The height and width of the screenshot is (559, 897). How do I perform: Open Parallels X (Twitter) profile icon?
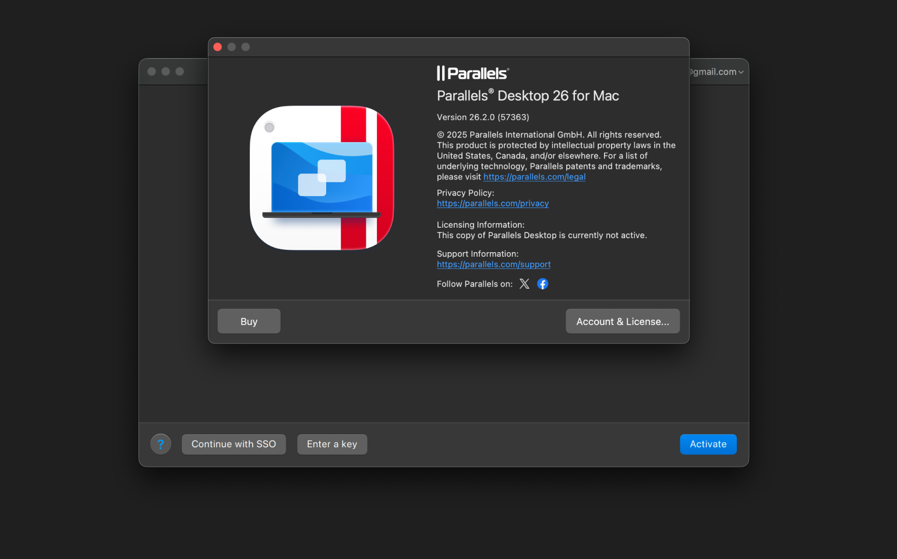click(x=524, y=284)
